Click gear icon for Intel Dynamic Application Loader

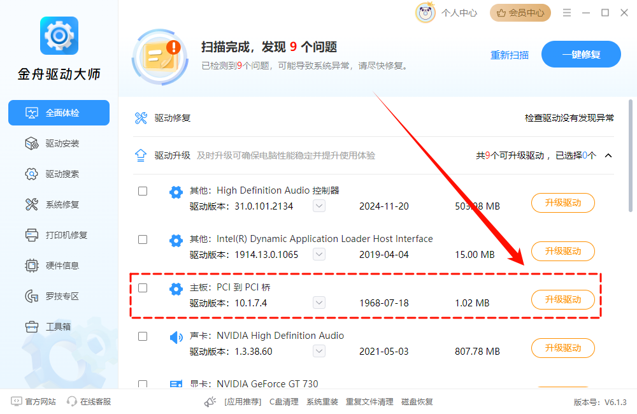click(176, 240)
